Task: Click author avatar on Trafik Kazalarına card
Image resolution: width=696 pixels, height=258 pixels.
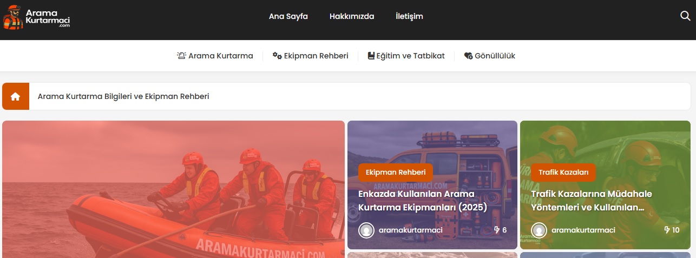Action: (539, 230)
